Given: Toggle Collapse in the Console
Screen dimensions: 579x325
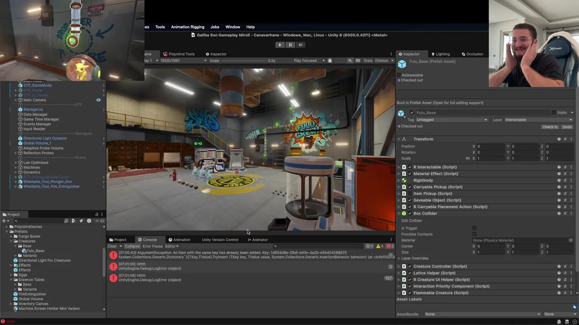Looking at the screenshot, I should [132, 246].
